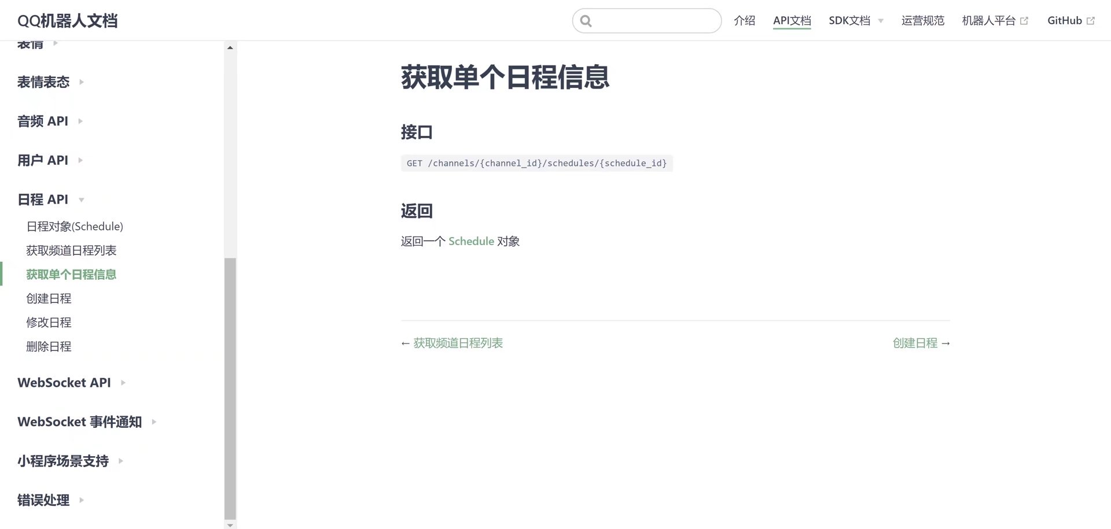Click external link icon beside GitHub
Screen dimensions: 1111x529
click(x=1091, y=21)
